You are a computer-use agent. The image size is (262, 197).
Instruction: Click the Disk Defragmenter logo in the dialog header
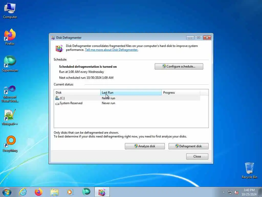click(x=59, y=48)
